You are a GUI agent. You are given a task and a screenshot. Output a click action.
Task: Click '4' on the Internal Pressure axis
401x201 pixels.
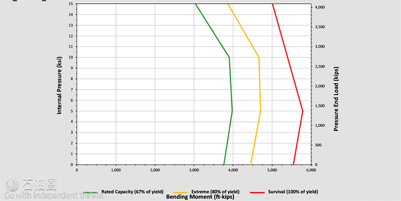[72, 122]
